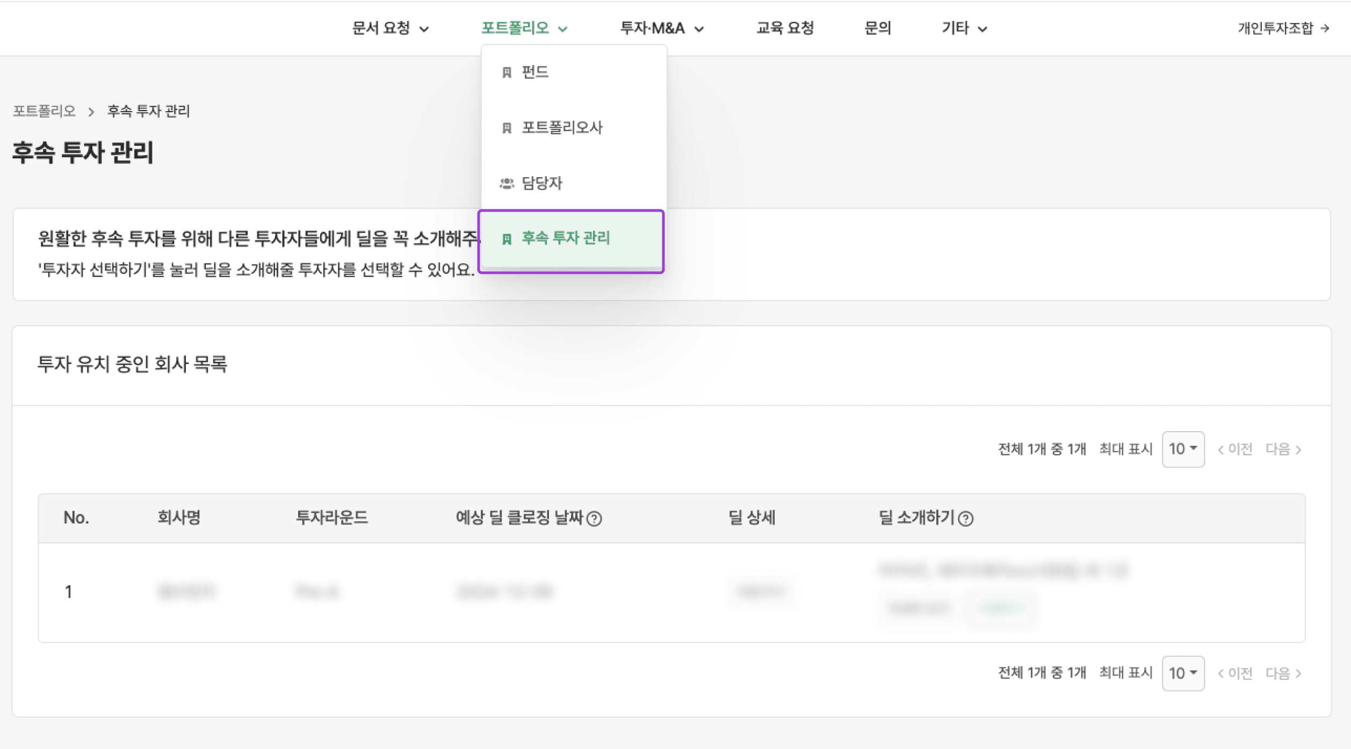Click help icon beside 예상 딜 클로징 날짜

(594, 519)
